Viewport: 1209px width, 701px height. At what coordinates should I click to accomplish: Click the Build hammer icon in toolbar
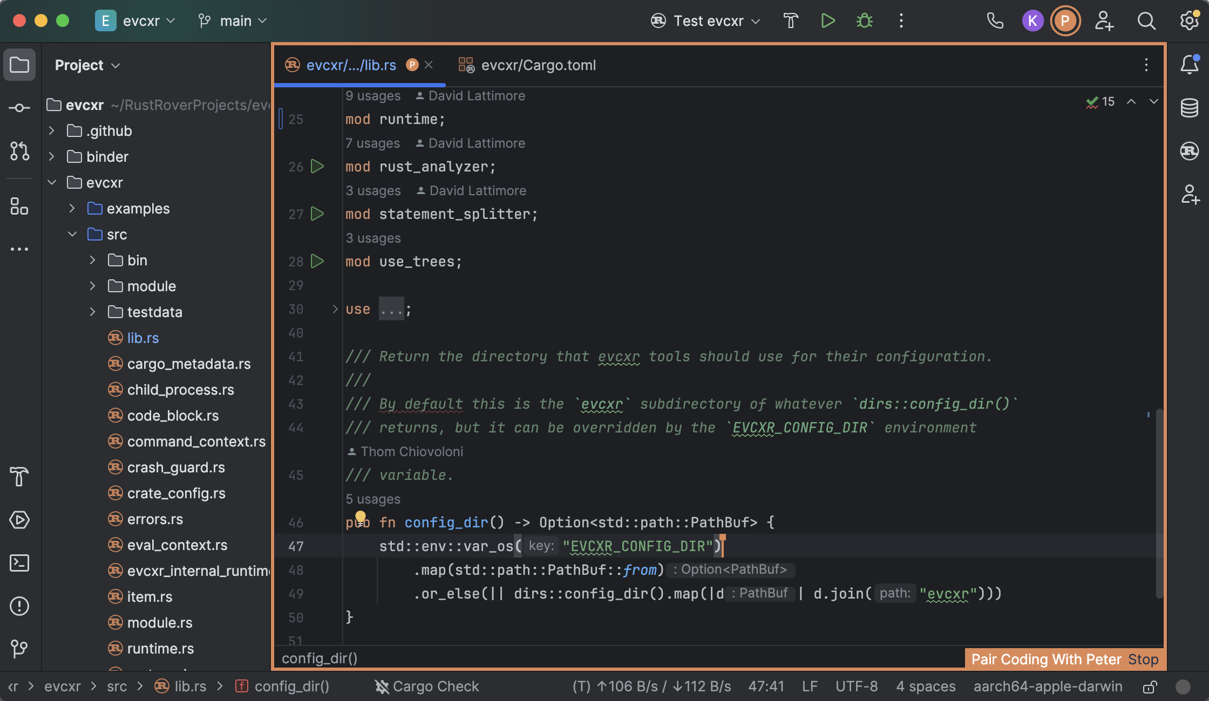(x=791, y=21)
